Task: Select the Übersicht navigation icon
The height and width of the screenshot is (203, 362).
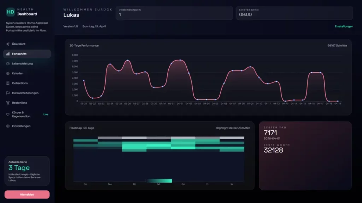Action: (8, 44)
